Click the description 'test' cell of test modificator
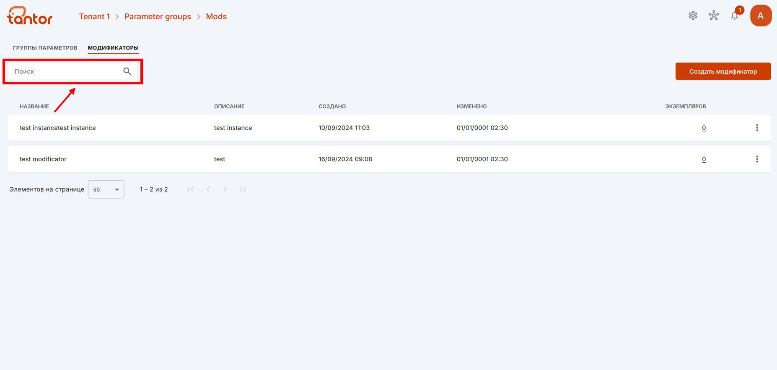This screenshot has height=370, width=777. (x=220, y=159)
